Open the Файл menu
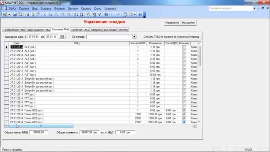270x152 pixels. [12, 8]
